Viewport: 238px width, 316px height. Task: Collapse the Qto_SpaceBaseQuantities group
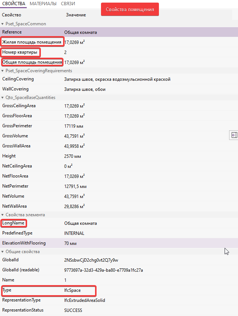pos(3,98)
